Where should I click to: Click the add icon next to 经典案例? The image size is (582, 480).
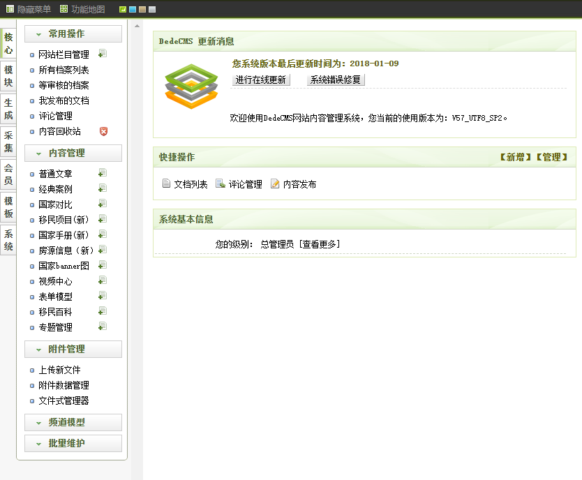pos(103,188)
